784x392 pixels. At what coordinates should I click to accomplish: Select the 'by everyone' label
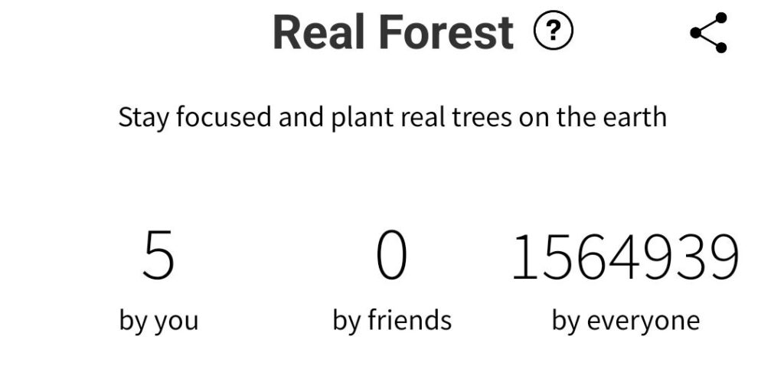[x=626, y=320]
